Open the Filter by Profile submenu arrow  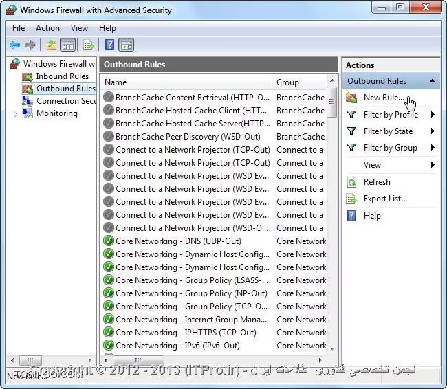click(433, 115)
